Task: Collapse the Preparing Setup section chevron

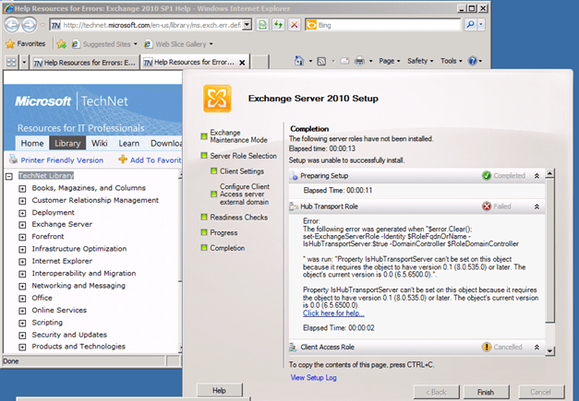Action: [x=538, y=175]
